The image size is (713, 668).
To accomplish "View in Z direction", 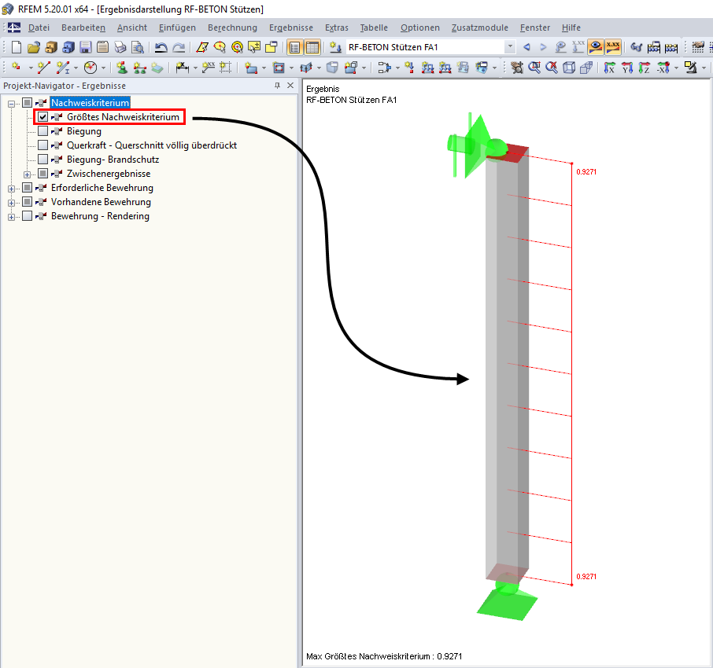I will [x=645, y=68].
